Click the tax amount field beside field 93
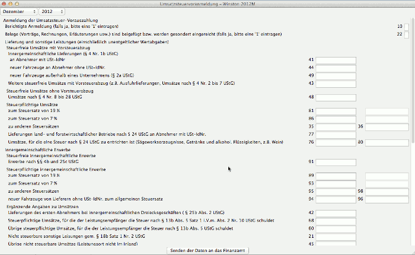415x255 pixels. [387, 184]
